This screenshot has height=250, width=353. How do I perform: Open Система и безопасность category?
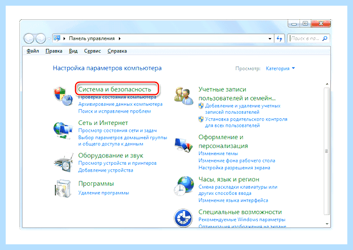pos(114,89)
